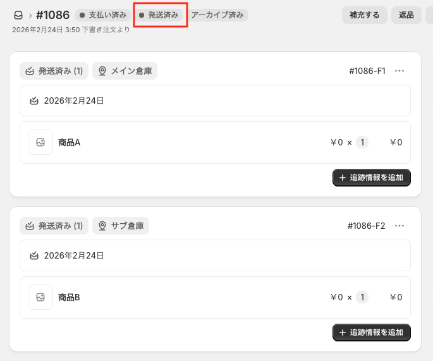
Task: Click the shipment date icon in first fulfillment
Action: (x=34, y=101)
